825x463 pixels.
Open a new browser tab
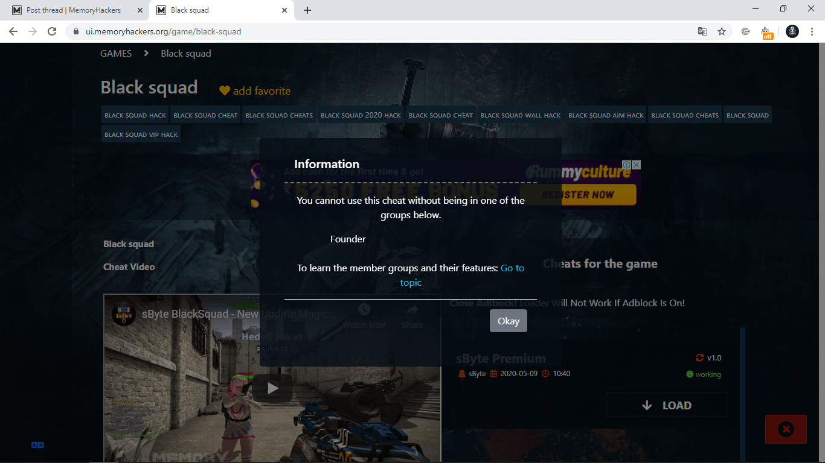(x=307, y=10)
